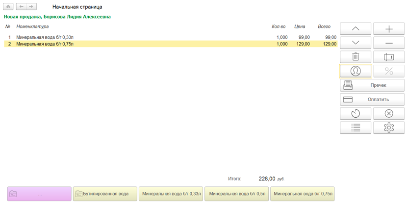Click the customer selection icon
Screen dimensions: 407x203
(x=356, y=71)
